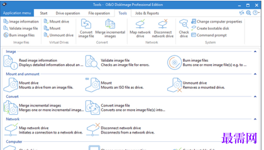264x150 pixels.
Task: Open settings gear icon at top right
Action: [248, 12]
